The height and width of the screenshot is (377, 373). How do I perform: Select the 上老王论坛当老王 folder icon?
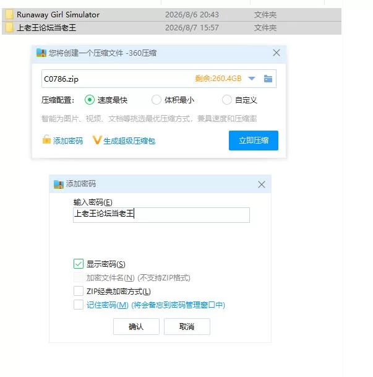tap(9, 27)
